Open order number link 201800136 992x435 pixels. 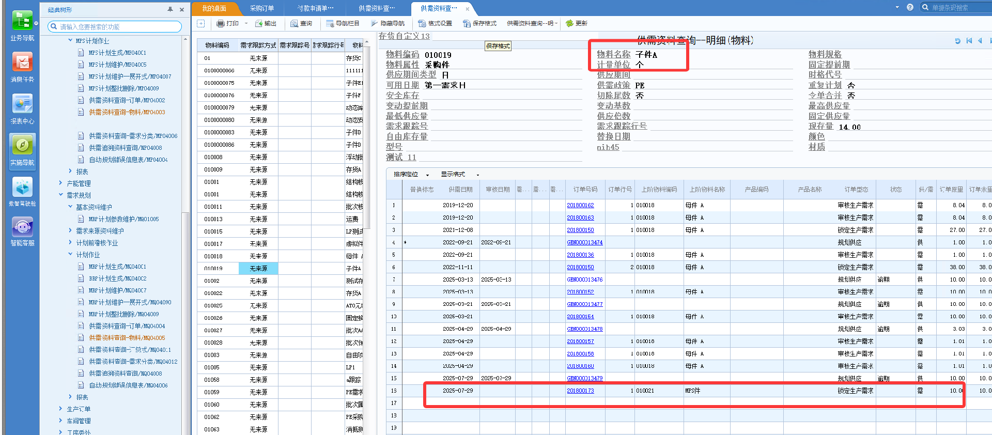[580, 255]
